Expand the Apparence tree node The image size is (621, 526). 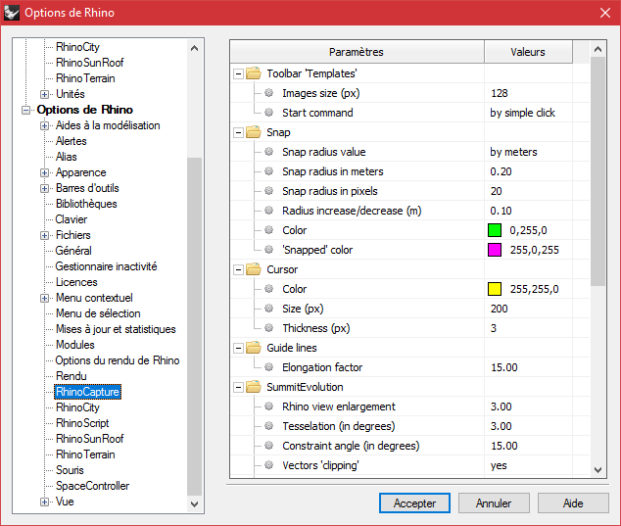coord(44,172)
